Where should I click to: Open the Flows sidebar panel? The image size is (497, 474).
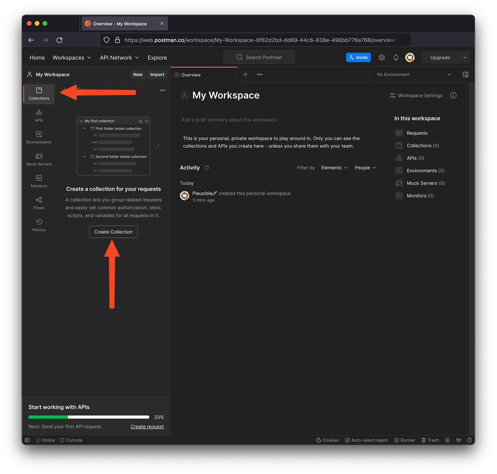[39, 203]
